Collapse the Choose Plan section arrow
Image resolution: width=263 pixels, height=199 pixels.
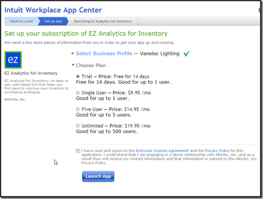(x=73, y=65)
